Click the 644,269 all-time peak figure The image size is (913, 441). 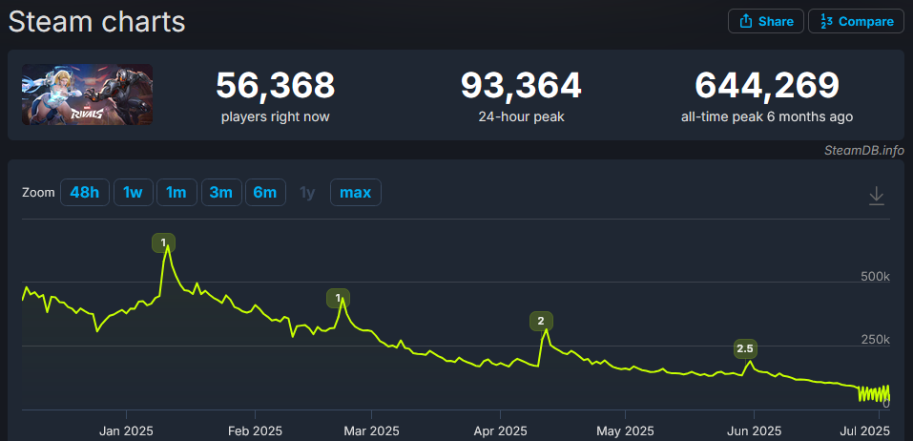click(x=767, y=86)
